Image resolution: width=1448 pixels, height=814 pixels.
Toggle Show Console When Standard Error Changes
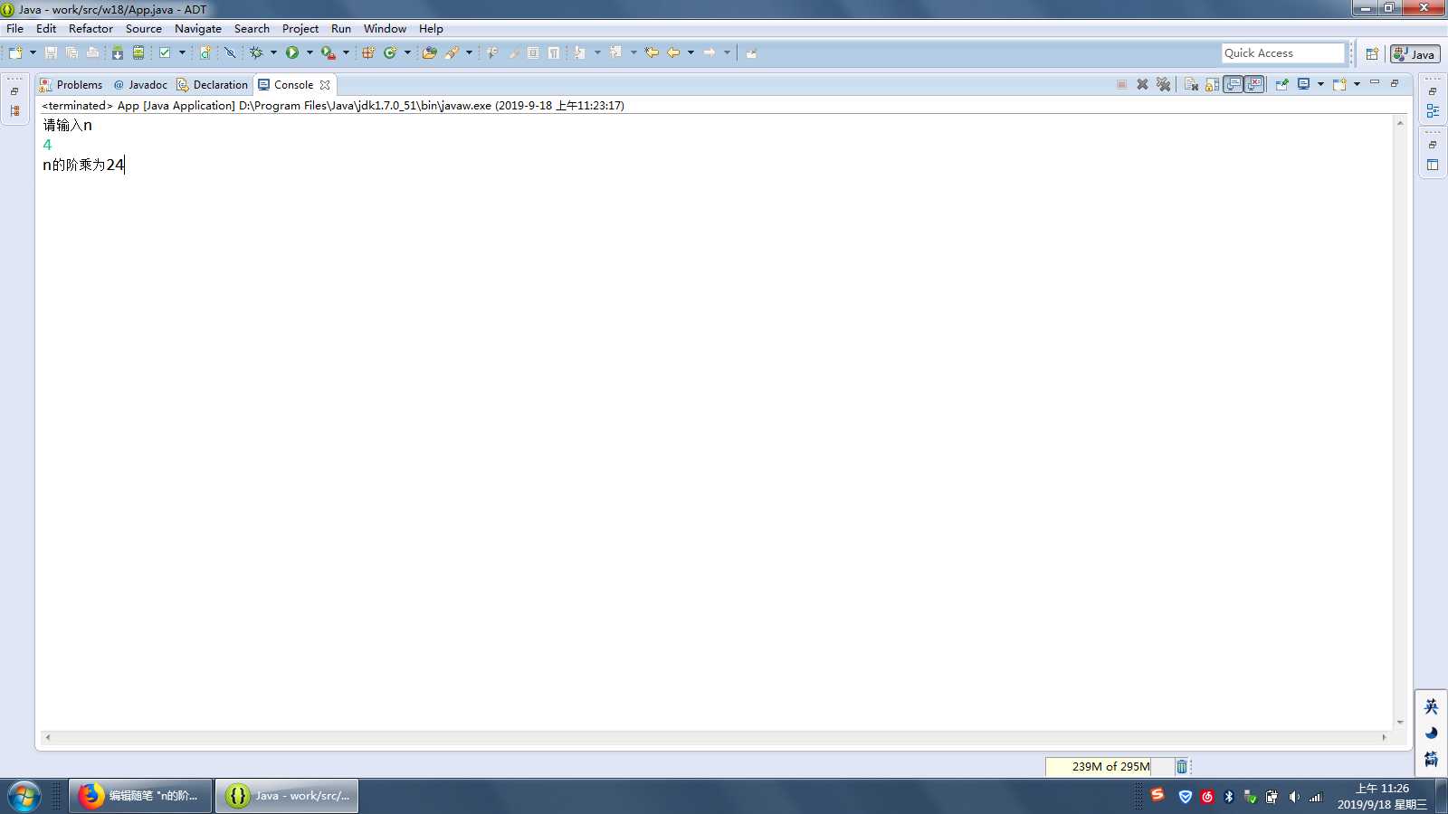tap(1254, 84)
